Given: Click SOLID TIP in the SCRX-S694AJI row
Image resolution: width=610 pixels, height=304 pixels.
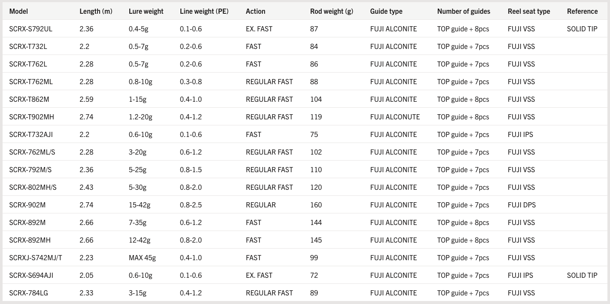Looking at the screenshot, I should point(582,275).
